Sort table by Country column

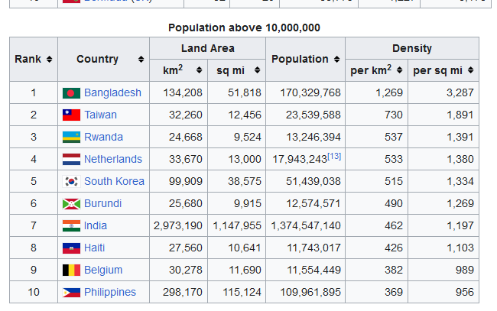141,60
